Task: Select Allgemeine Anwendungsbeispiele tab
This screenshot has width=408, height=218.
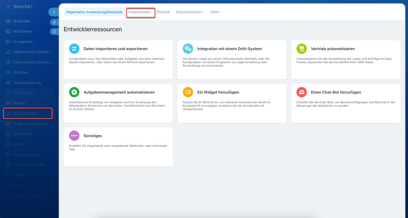Action: click(x=94, y=12)
